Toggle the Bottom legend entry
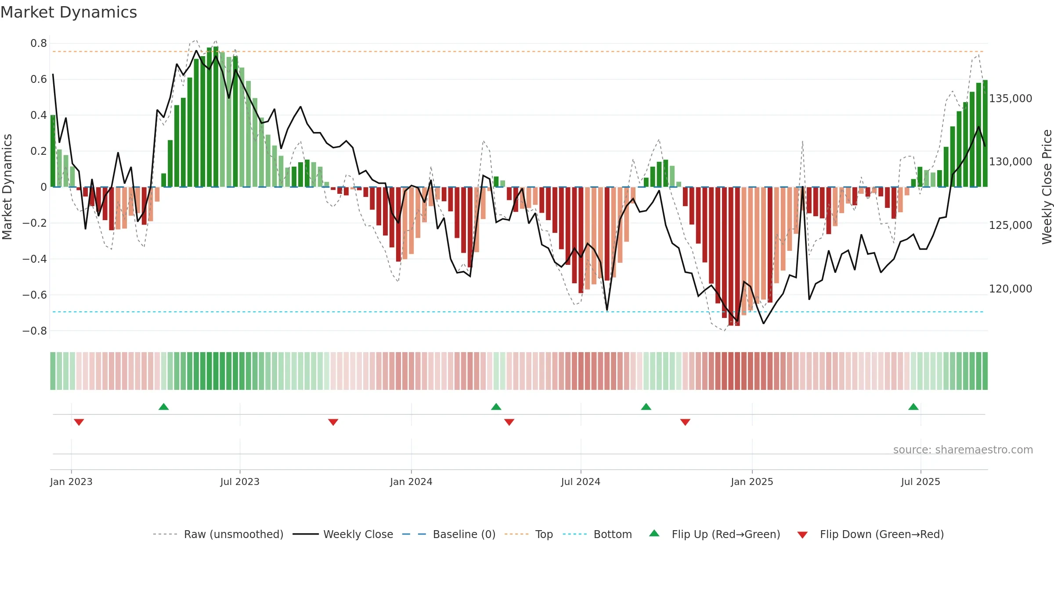 (597, 534)
